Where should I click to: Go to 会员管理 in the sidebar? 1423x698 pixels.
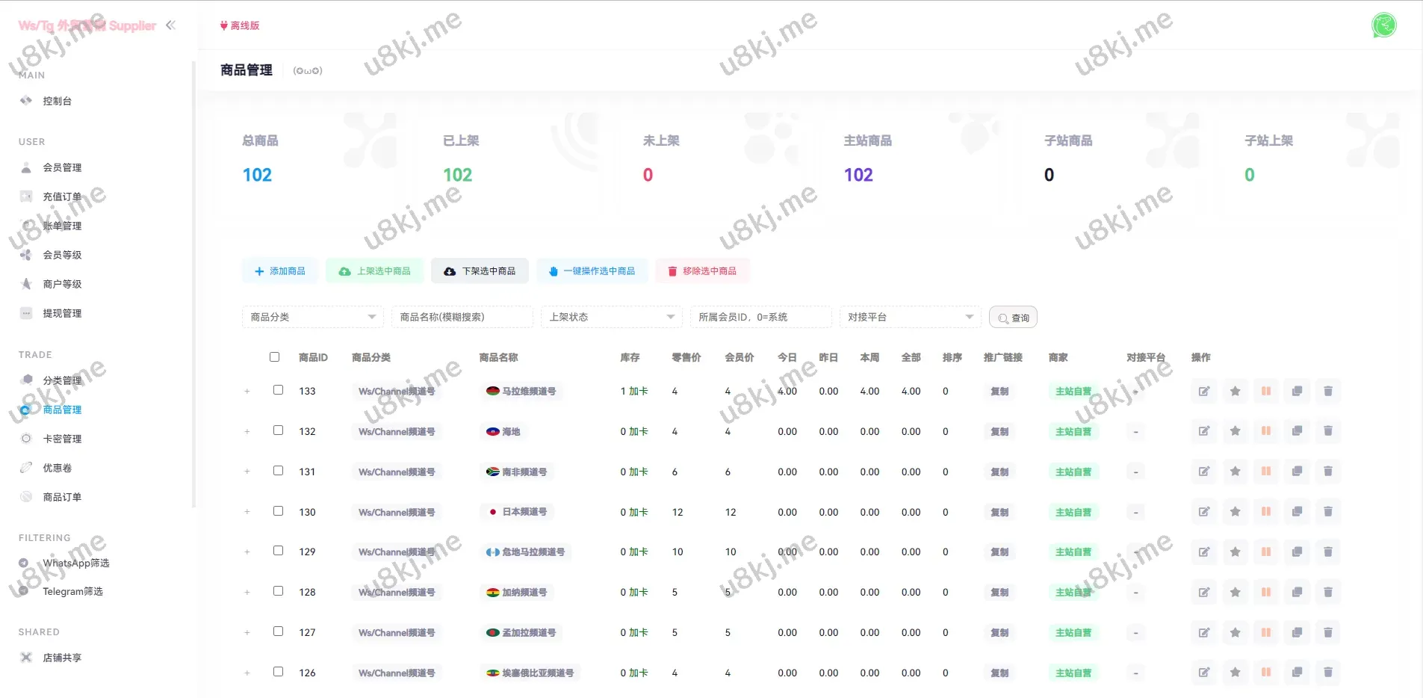[x=62, y=167]
